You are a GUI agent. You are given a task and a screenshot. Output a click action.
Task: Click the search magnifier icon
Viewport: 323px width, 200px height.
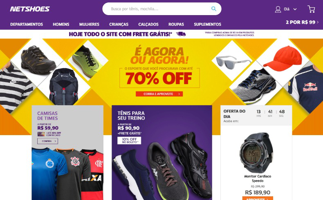pos(213,9)
